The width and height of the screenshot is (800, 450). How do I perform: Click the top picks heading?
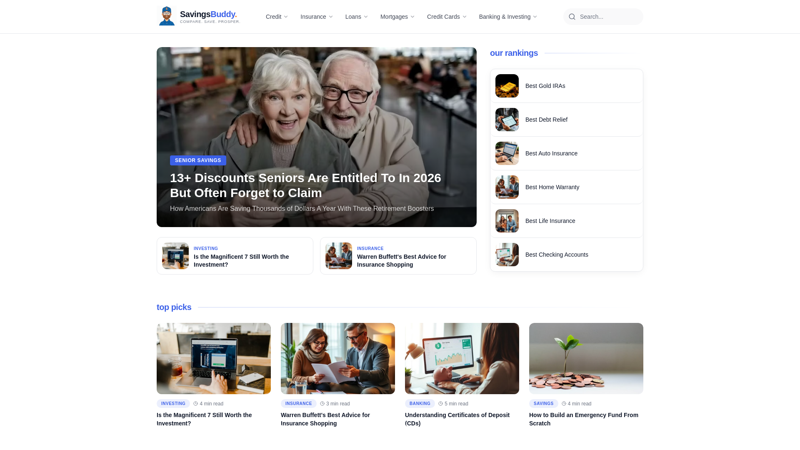(x=174, y=307)
